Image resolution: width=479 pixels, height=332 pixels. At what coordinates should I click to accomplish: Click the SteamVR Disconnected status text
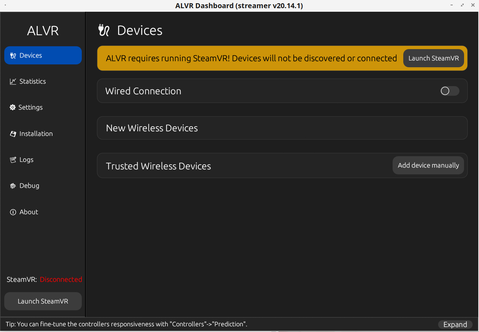tap(44, 280)
